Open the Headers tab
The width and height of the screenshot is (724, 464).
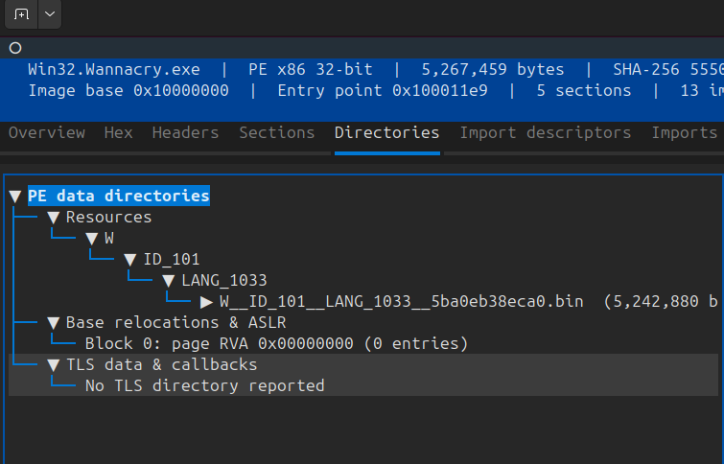coord(185,133)
